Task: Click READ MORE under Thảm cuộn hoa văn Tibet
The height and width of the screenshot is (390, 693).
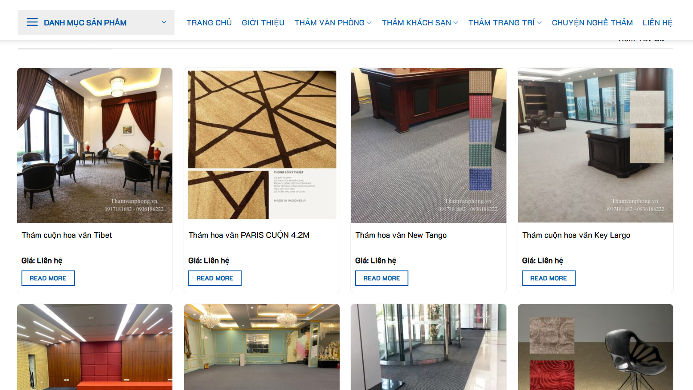Action: [x=48, y=278]
